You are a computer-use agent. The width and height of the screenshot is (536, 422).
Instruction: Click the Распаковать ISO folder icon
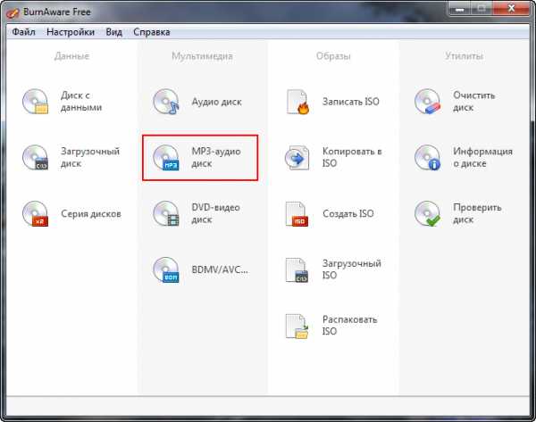(x=297, y=326)
